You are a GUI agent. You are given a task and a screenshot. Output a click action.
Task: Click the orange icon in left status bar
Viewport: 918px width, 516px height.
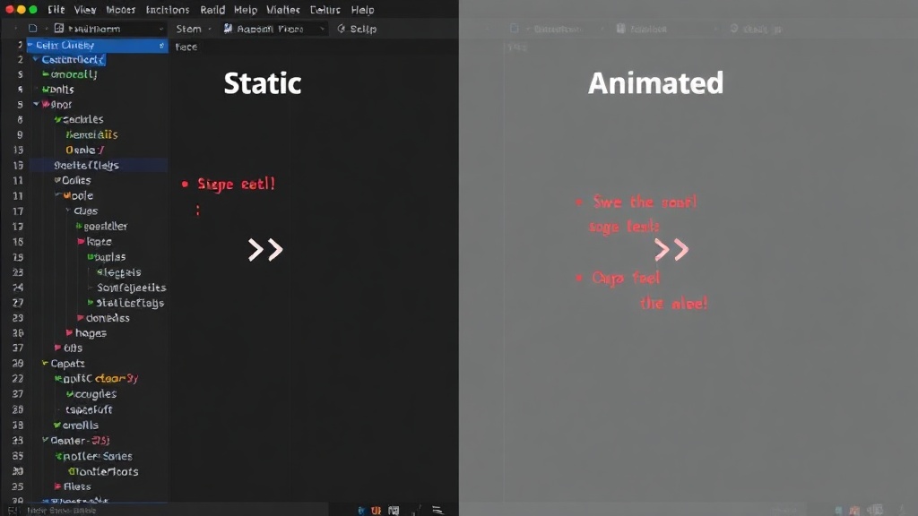pos(376,511)
